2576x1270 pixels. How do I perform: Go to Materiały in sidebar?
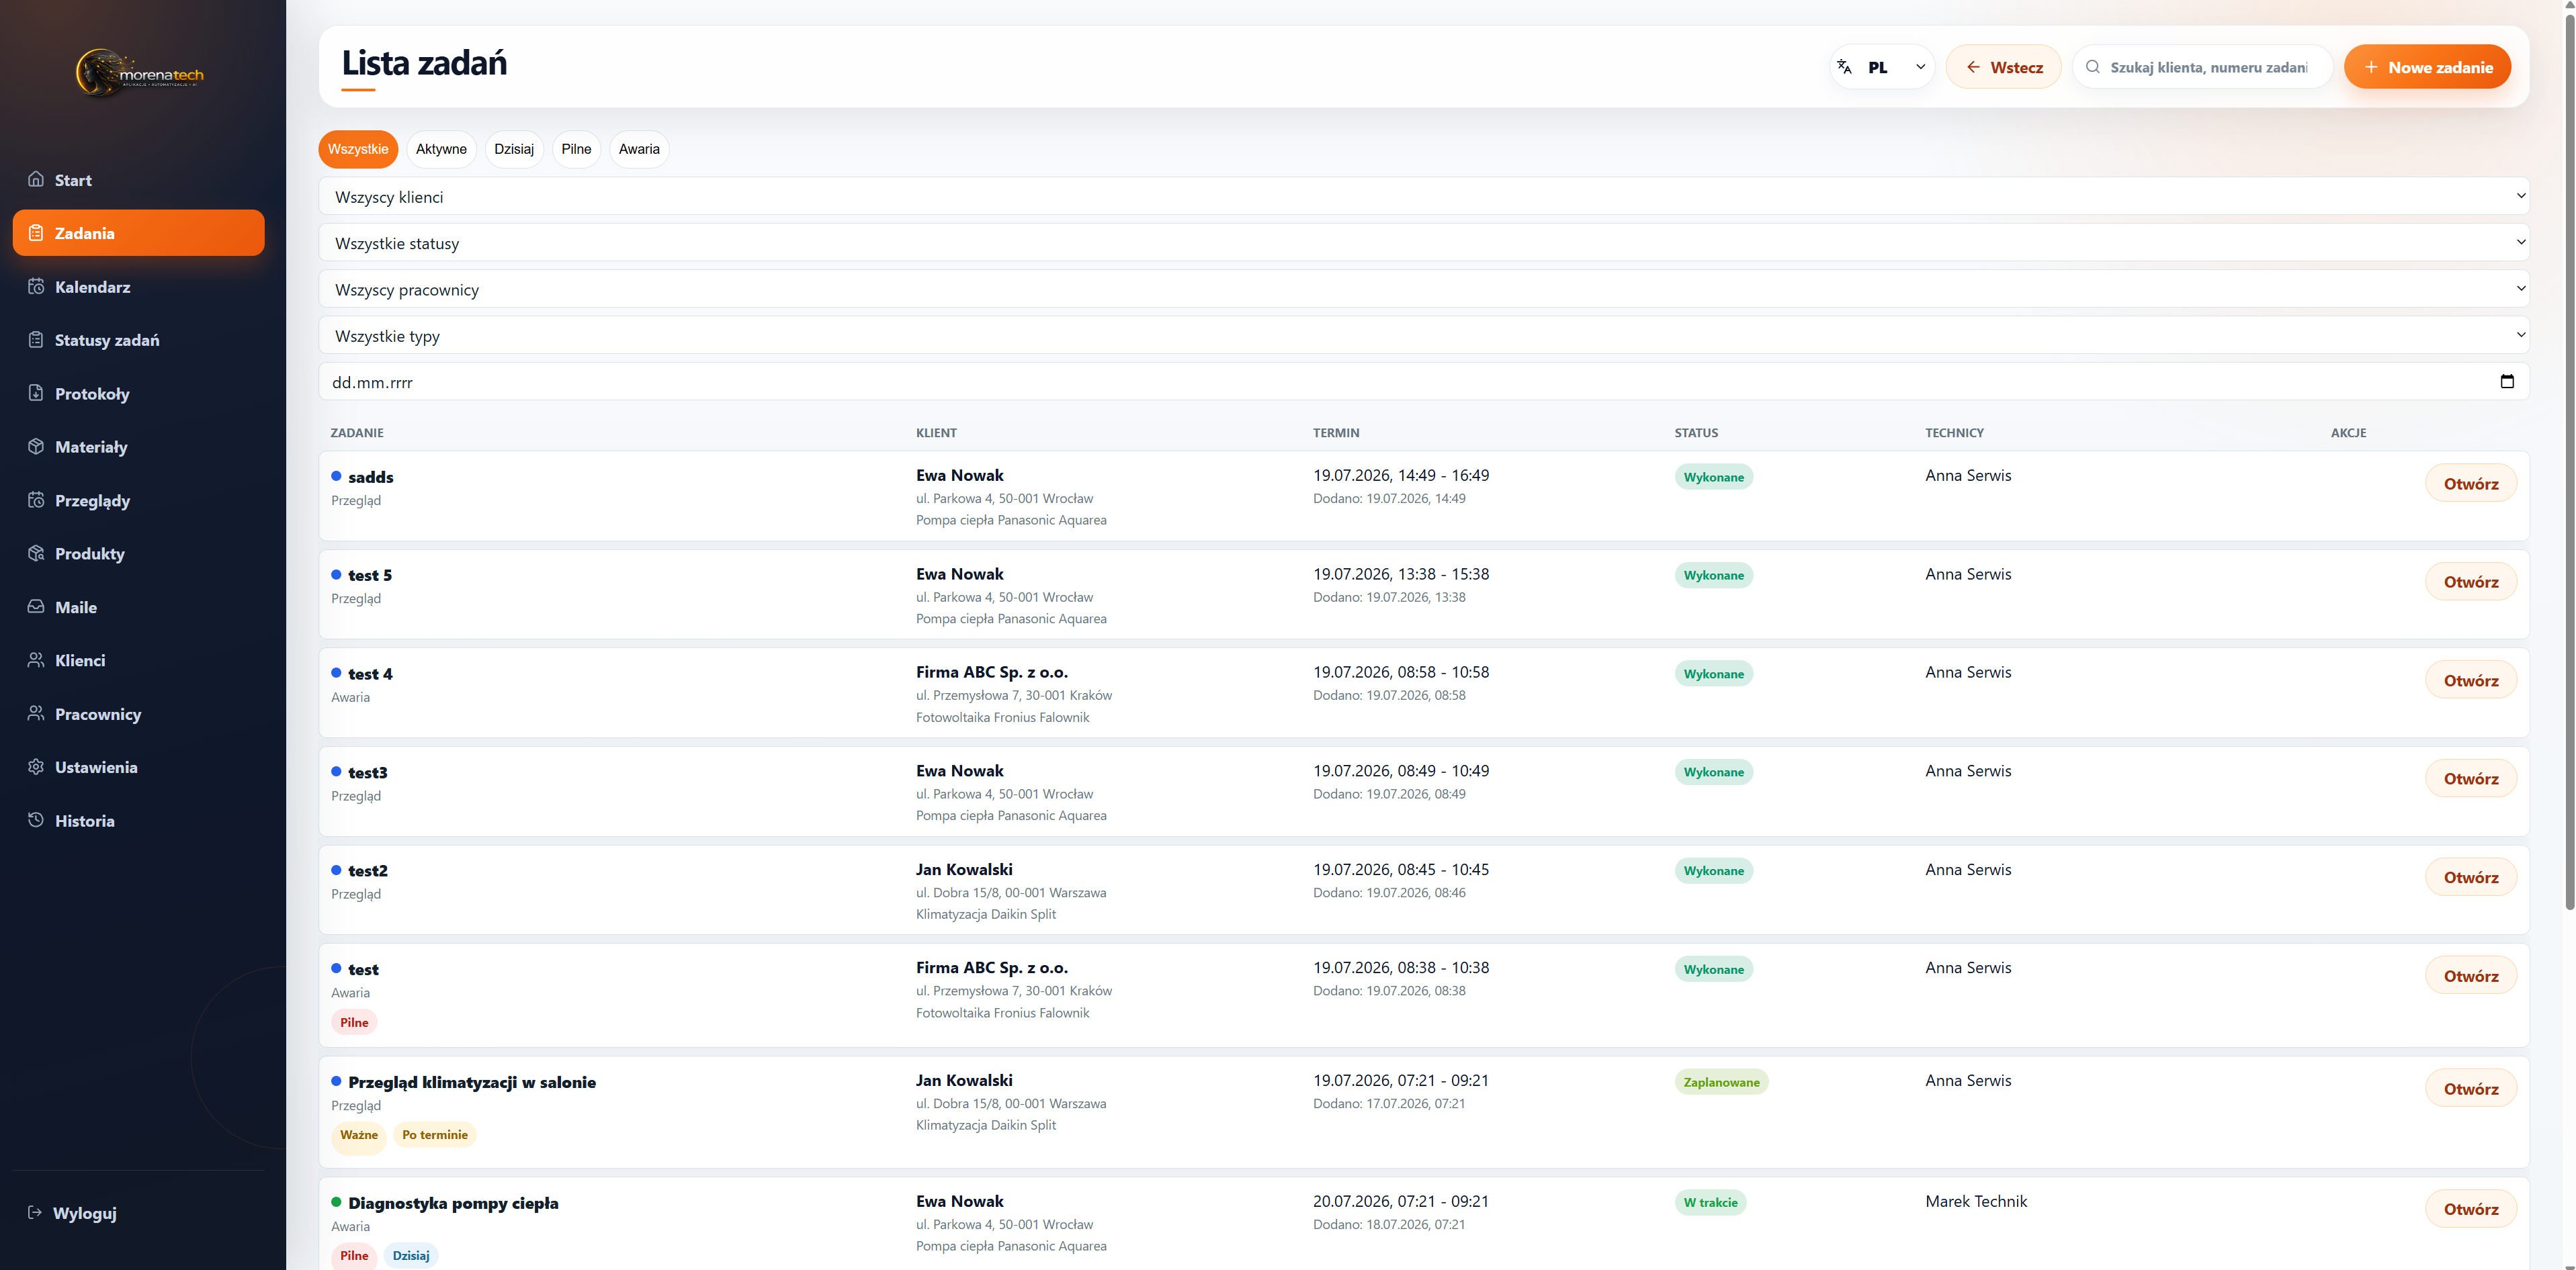click(x=138, y=447)
